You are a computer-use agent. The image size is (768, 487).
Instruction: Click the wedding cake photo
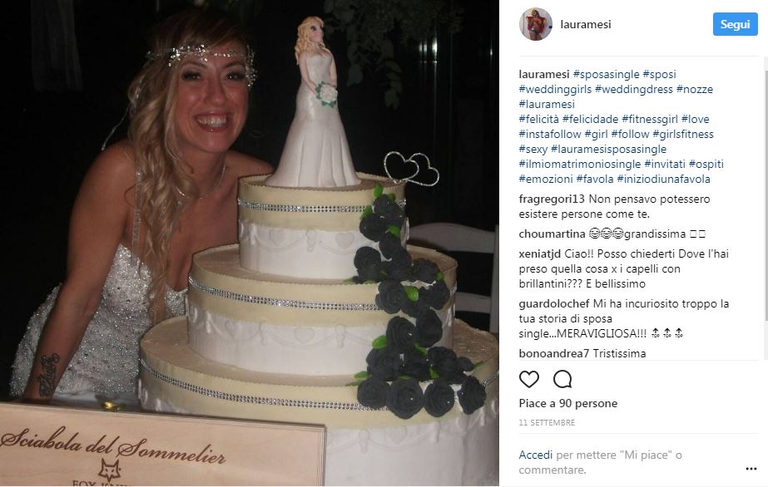[x=250, y=243]
